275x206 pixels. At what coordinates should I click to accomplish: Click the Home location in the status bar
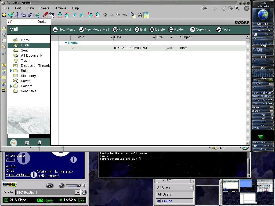[222, 148]
